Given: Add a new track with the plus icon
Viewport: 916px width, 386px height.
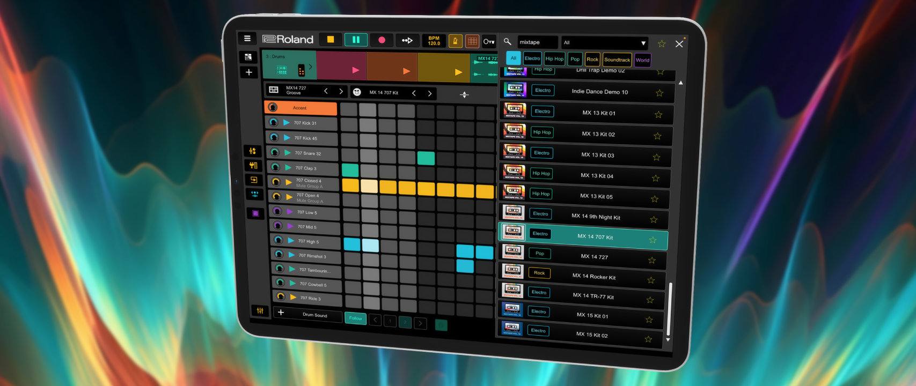Looking at the screenshot, I should [x=248, y=72].
